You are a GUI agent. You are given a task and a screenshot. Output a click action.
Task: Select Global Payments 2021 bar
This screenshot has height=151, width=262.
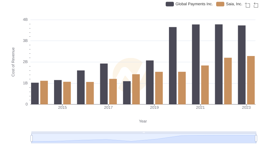click(196, 65)
